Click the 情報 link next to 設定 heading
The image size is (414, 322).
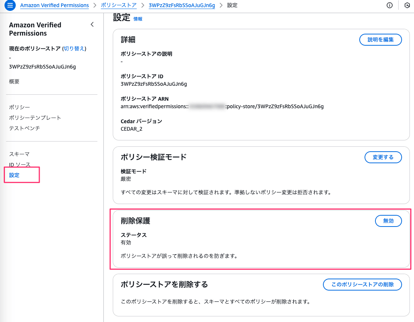(138, 19)
